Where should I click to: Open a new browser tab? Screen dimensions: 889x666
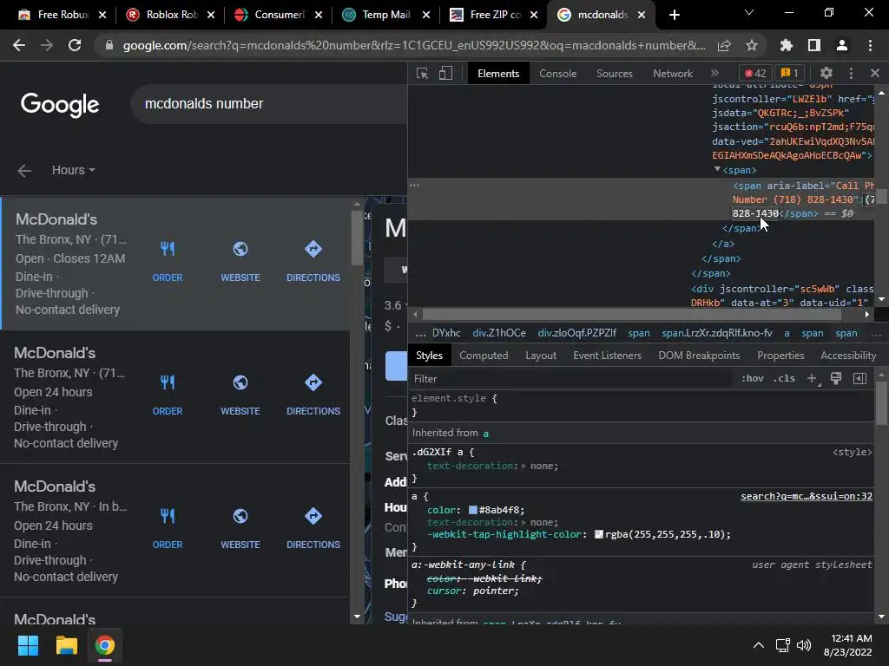(674, 15)
